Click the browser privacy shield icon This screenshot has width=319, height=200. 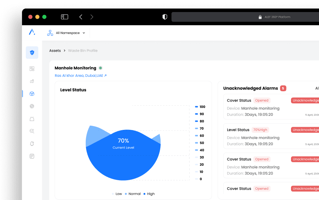coord(164,17)
